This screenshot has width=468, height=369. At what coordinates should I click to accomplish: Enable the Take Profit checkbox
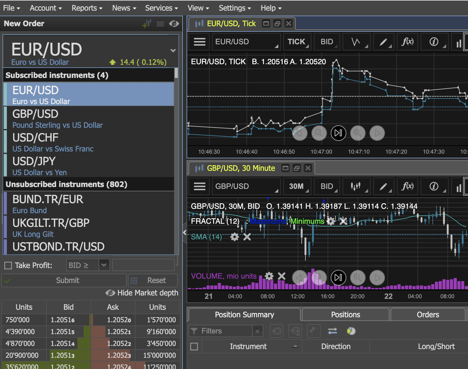click(8, 266)
